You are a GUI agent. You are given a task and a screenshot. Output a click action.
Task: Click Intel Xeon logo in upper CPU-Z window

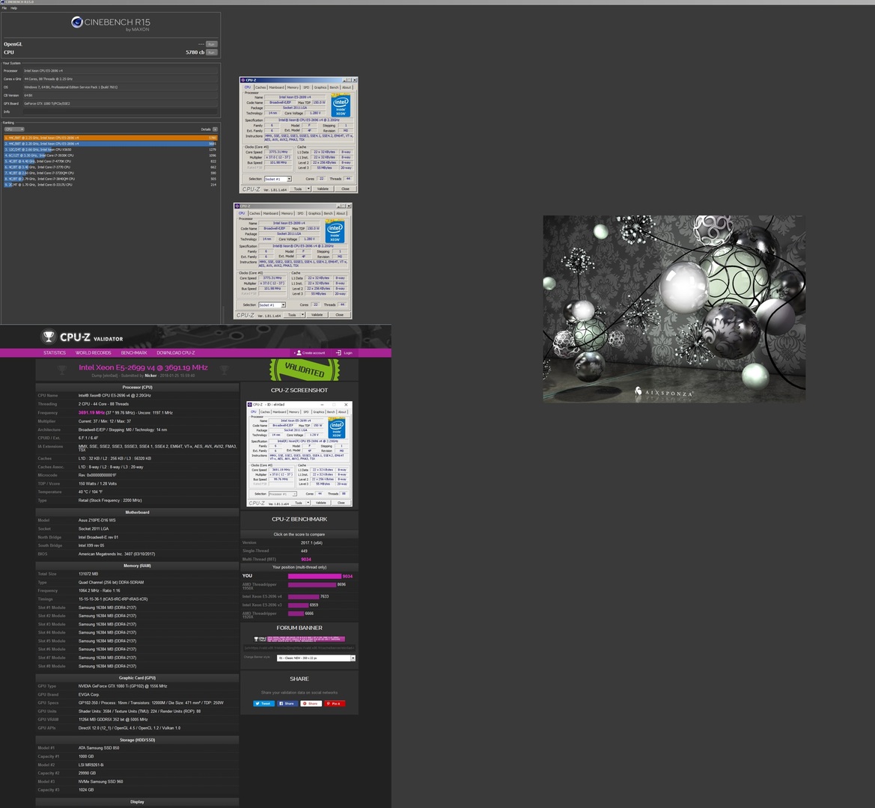[341, 105]
